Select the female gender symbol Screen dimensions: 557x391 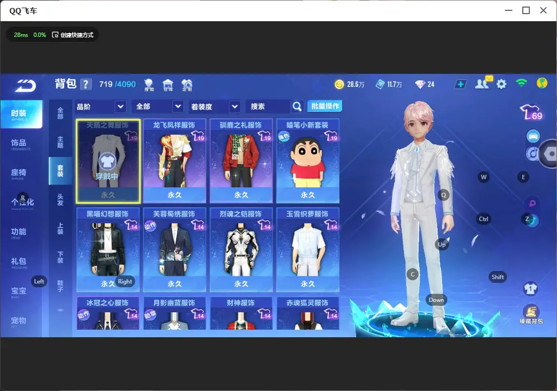pos(532,203)
